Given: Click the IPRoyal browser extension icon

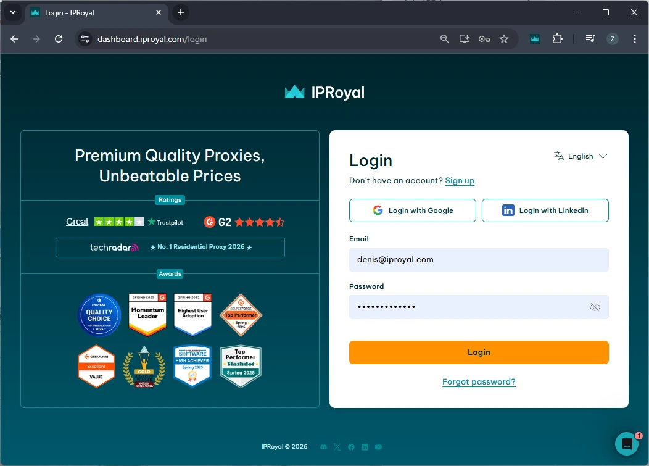Looking at the screenshot, I should click(x=534, y=39).
